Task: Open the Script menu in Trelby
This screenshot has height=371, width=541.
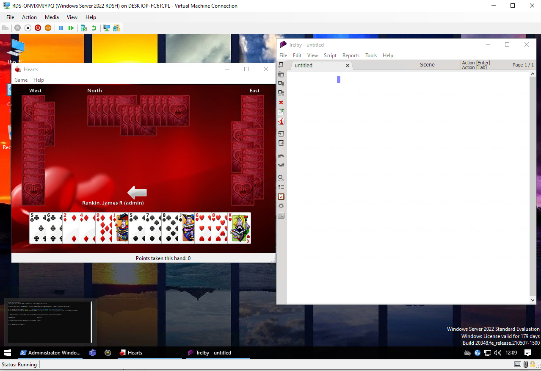Action: click(x=330, y=55)
